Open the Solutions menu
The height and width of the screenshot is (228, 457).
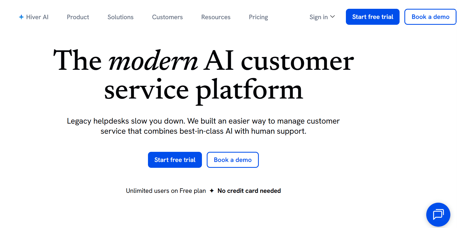point(120,17)
